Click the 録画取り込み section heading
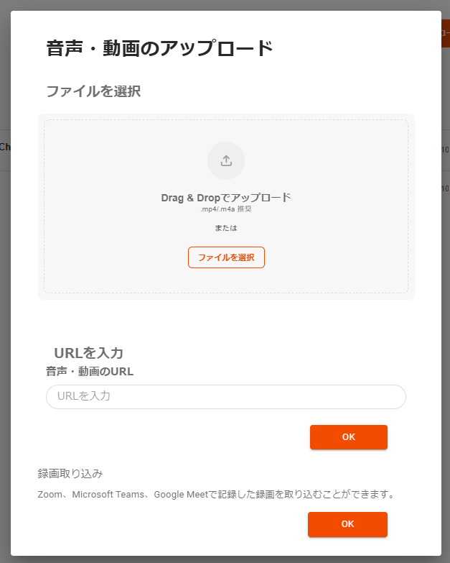Image resolution: width=450 pixels, height=563 pixels. pos(70,474)
